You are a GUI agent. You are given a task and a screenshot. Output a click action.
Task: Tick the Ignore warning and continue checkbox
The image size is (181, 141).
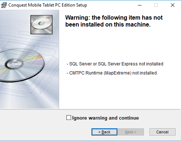[69, 118]
